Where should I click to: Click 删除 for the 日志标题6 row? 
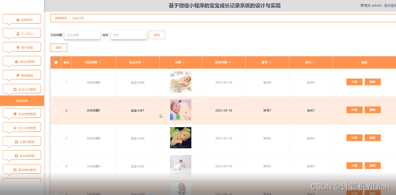tap(373, 138)
